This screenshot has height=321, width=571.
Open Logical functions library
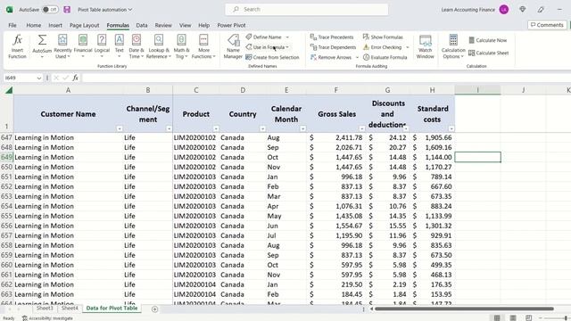[x=102, y=45]
